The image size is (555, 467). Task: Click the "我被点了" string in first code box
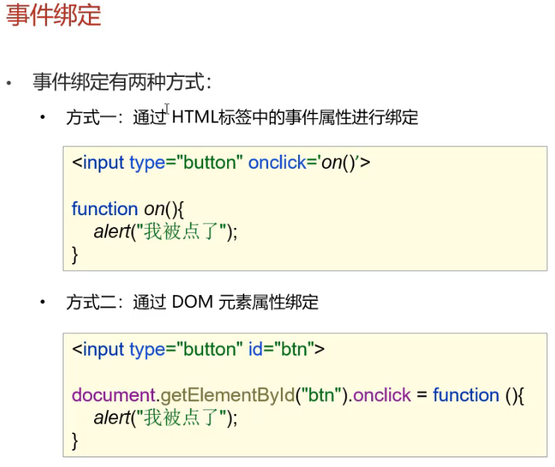tap(185, 232)
